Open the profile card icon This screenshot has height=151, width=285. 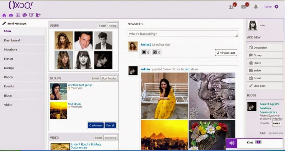click(x=18, y=15)
